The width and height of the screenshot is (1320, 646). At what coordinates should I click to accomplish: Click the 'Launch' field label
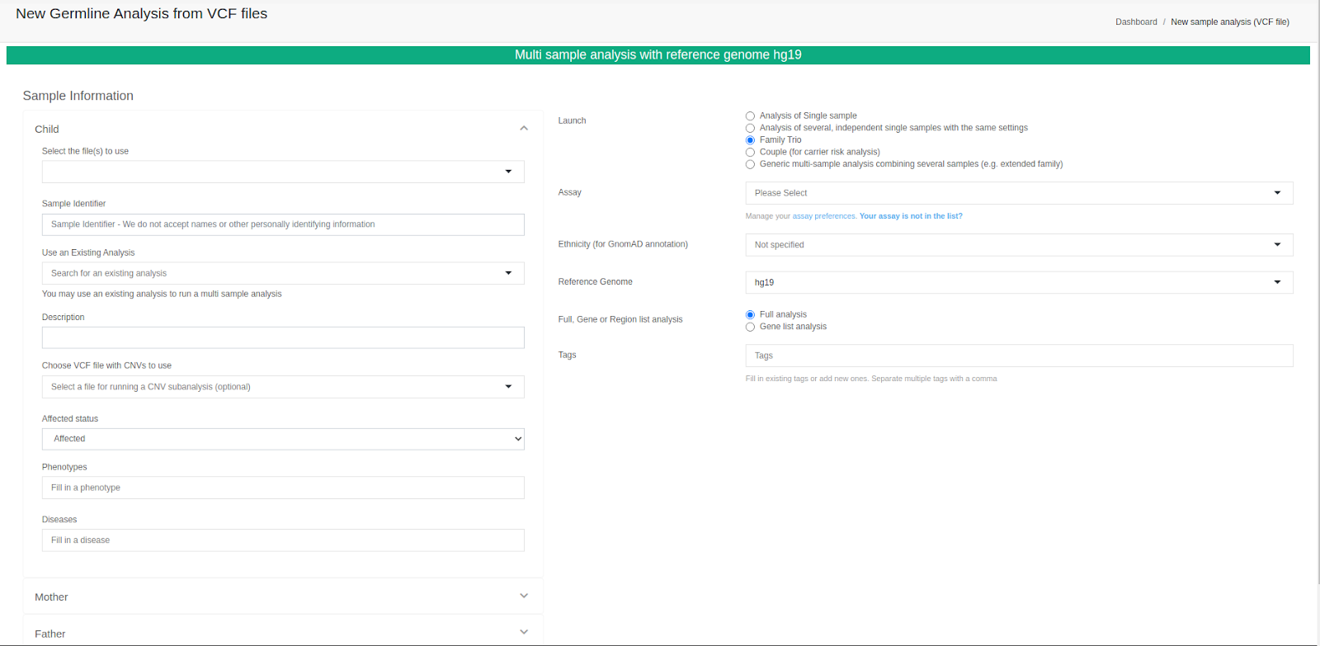(x=573, y=120)
